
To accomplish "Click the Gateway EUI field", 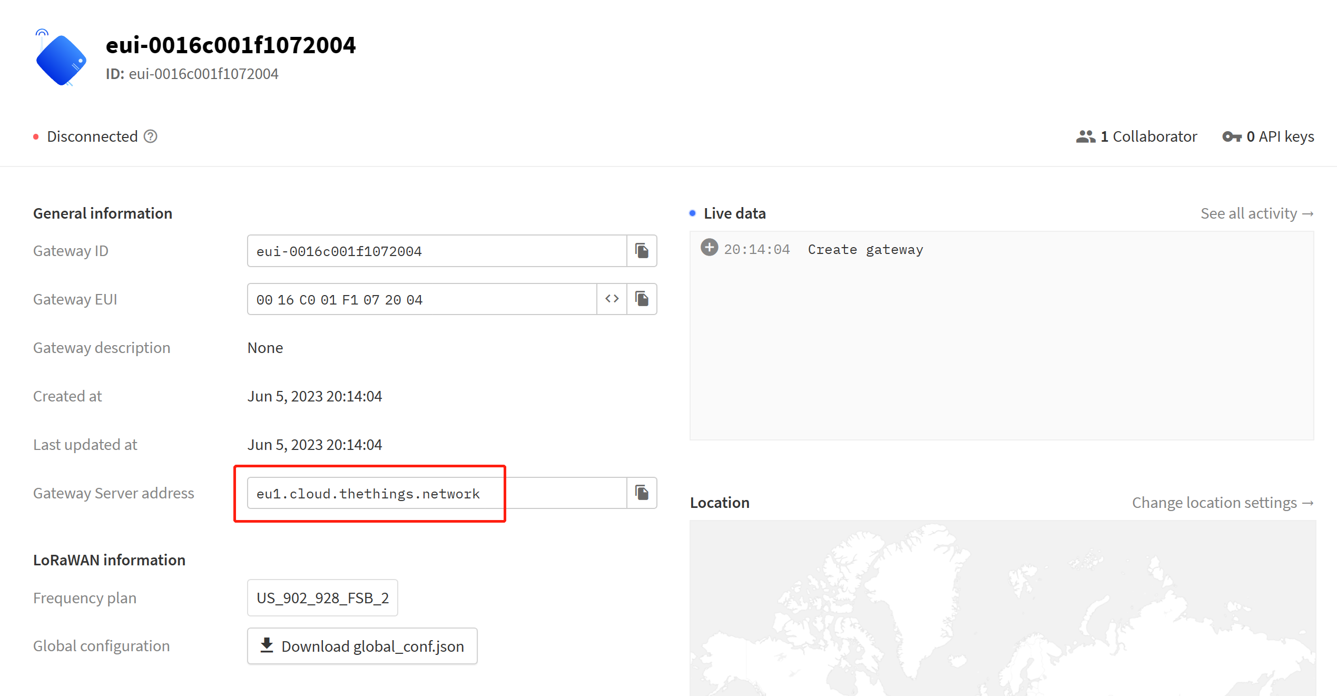I will pyautogui.click(x=422, y=299).
